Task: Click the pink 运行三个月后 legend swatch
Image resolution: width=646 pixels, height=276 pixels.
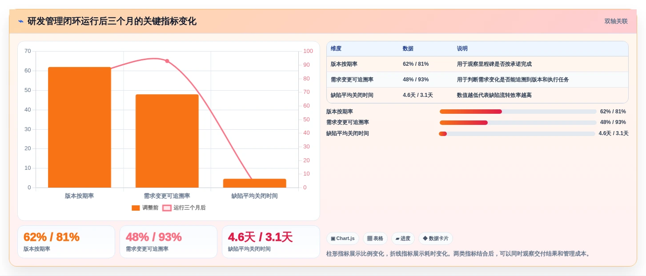Action: coord(167,208)
